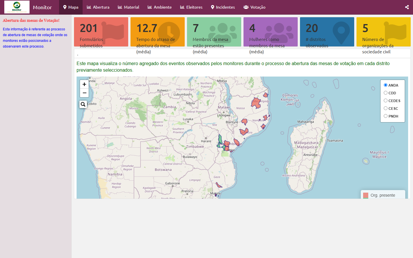Select the PNDH organization radio
The image size is (413, 258).
pyautogui.click(x=385, y=116)
